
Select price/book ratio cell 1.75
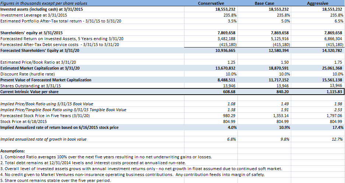point(338,62)
